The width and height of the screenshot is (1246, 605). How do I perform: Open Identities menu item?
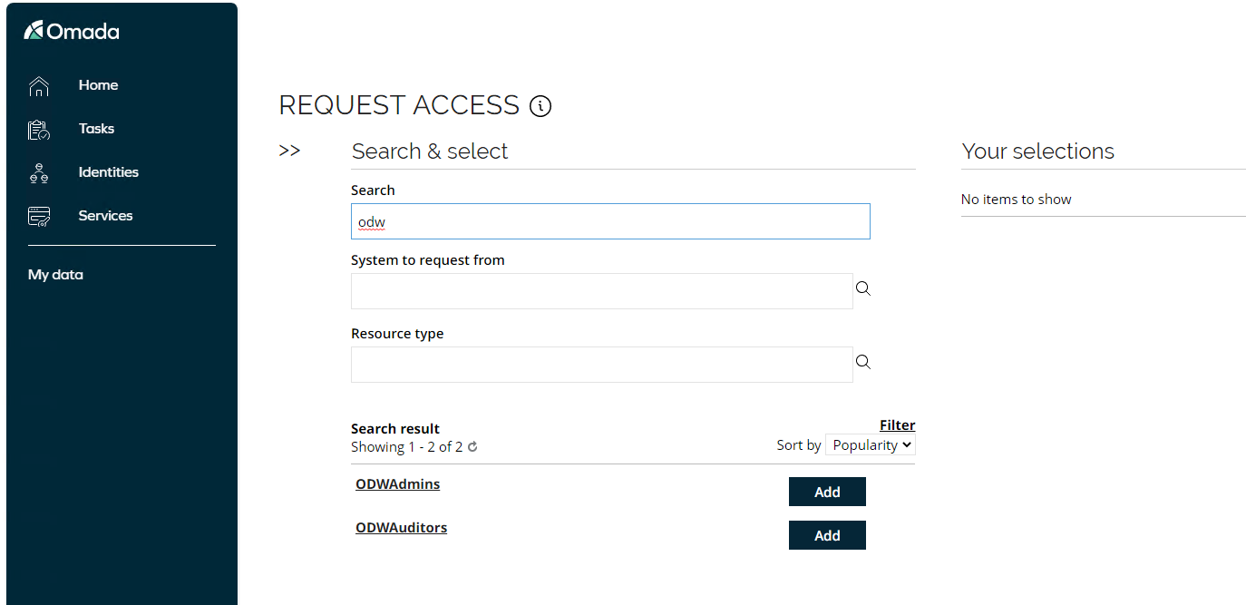coord(109,172)
